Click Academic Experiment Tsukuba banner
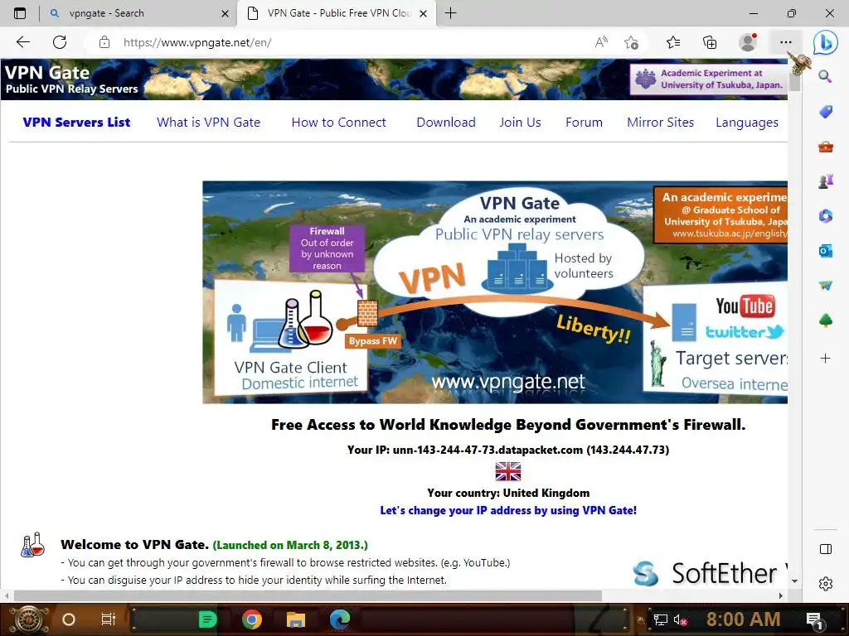Image resolution: width=849 pixels, height=636 pixels. tap(709, 79)
